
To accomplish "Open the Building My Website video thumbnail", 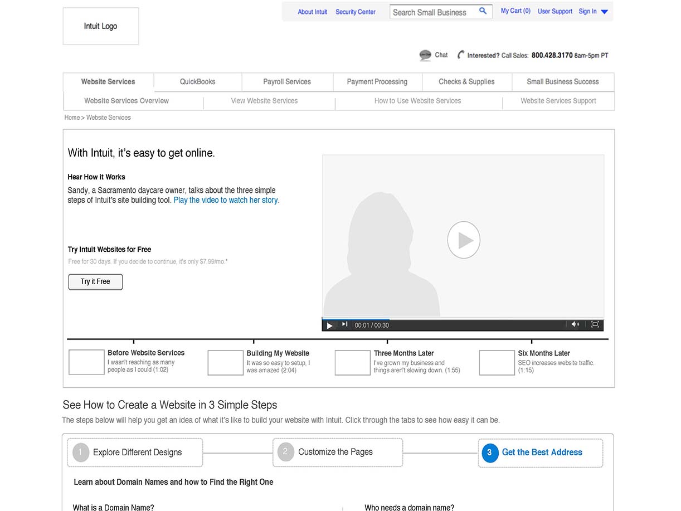I will pos(226,362).
